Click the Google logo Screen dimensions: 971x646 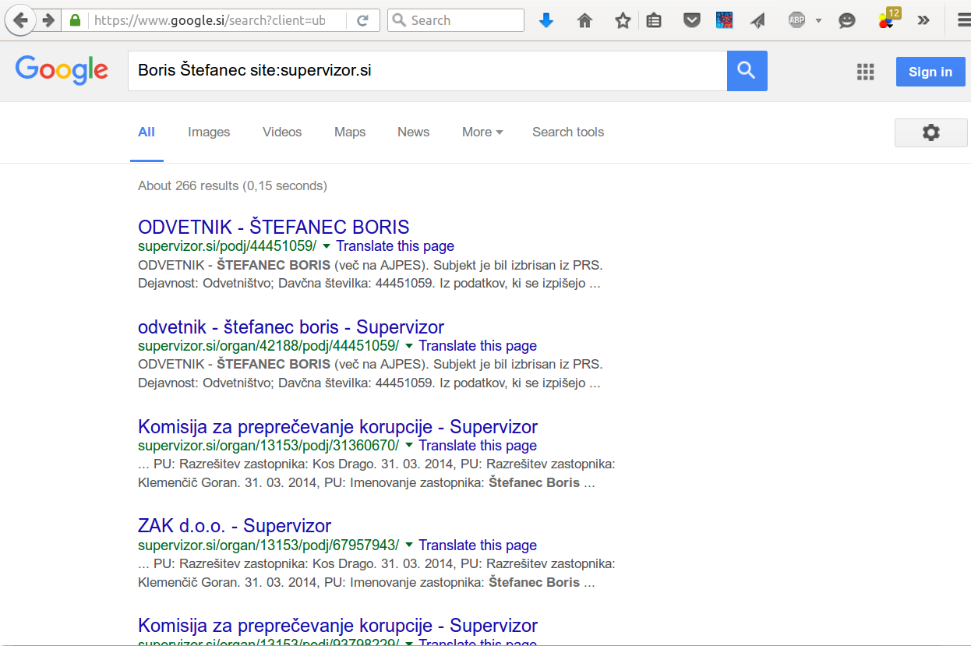click(62, 70)
